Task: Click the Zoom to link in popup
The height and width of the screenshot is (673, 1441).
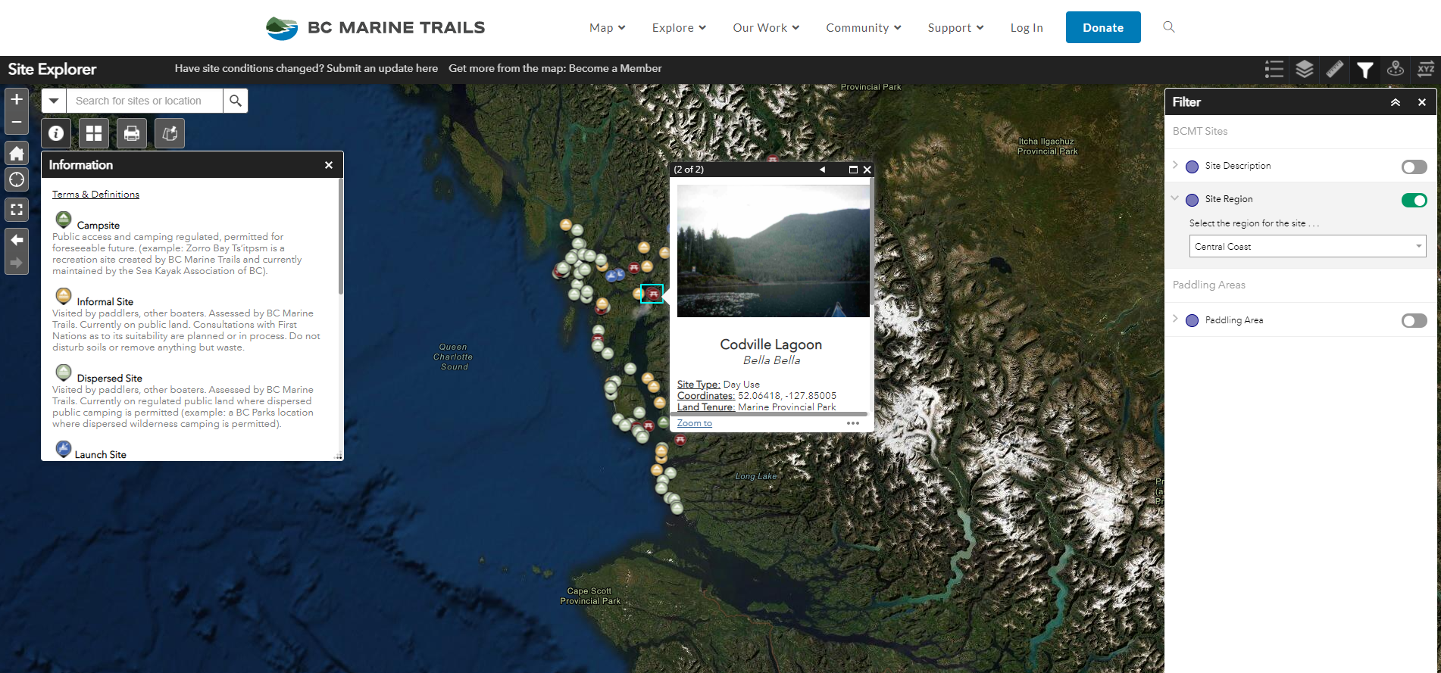Action: click(x=694, y=423)
